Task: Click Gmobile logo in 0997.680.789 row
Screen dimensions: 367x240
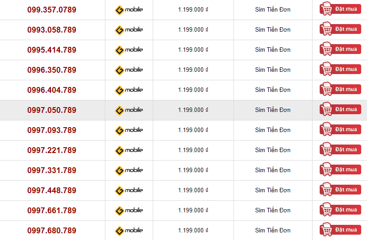Action: [129, 231]
